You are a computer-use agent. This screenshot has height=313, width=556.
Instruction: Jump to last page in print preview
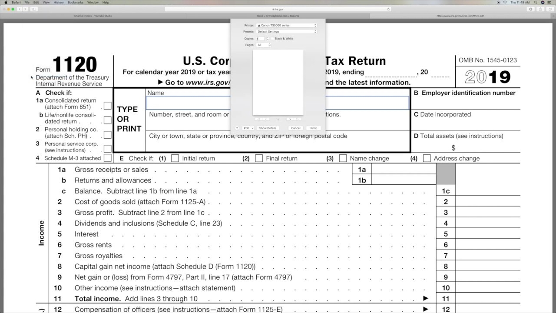tap(298, 119)
